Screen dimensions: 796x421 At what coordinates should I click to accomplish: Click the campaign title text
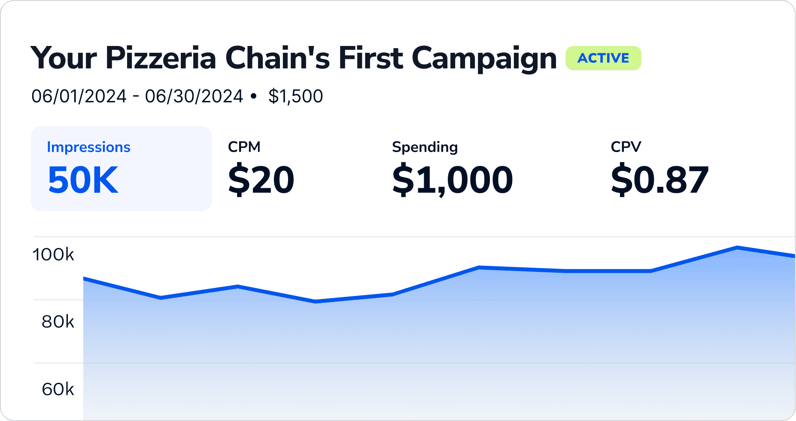pyautogui.click(x=294, y=57)
